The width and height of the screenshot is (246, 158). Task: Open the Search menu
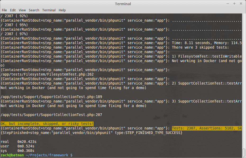[34, 10]
